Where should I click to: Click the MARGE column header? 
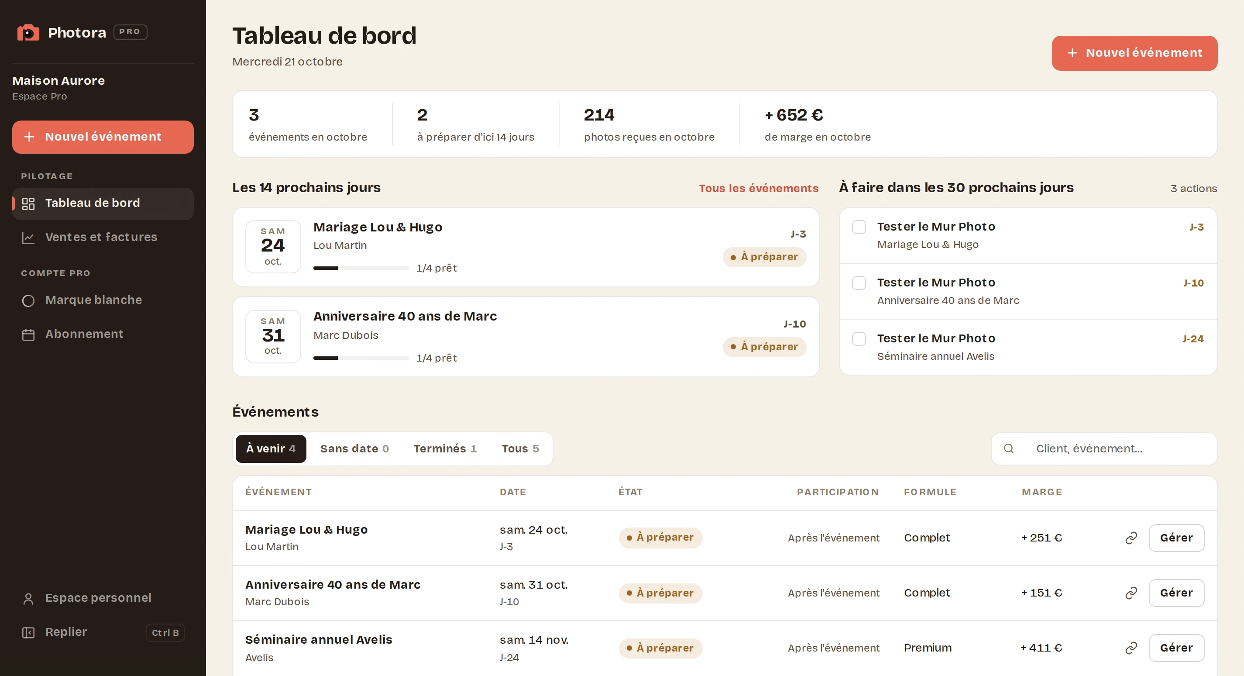coord(1041,492)
